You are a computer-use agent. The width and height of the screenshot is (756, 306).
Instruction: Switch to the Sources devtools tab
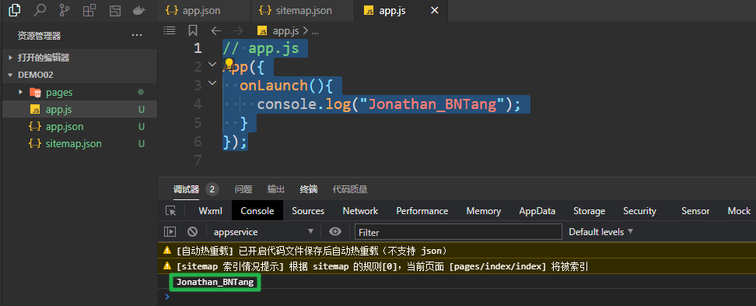(x=308, y=211)
